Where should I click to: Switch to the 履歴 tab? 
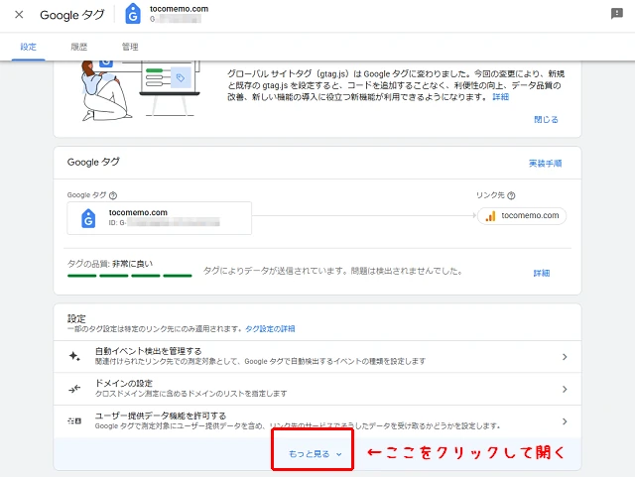tap(79, 47)
